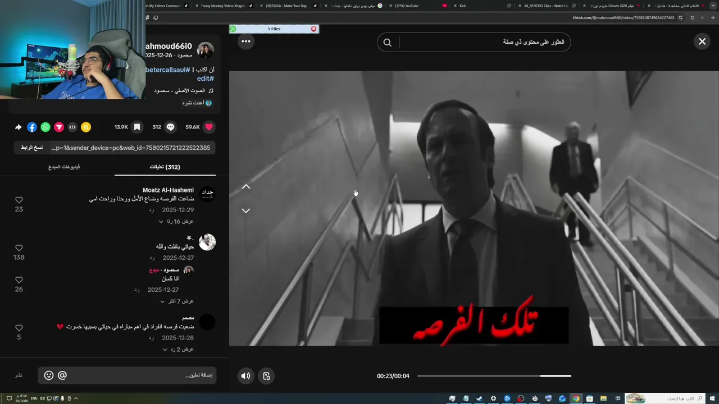Open Settings gear from the taskbar

pos(493,398)
